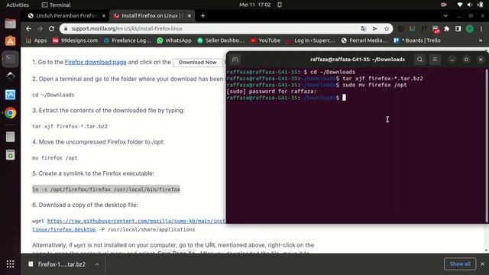Click the Download Now button
The image size is (489, 275).
point(197,63)
